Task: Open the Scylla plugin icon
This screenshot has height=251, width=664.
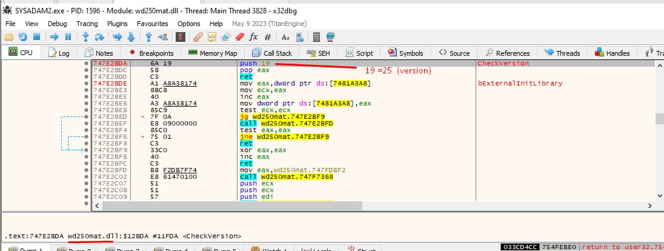Action: (180, 37)
